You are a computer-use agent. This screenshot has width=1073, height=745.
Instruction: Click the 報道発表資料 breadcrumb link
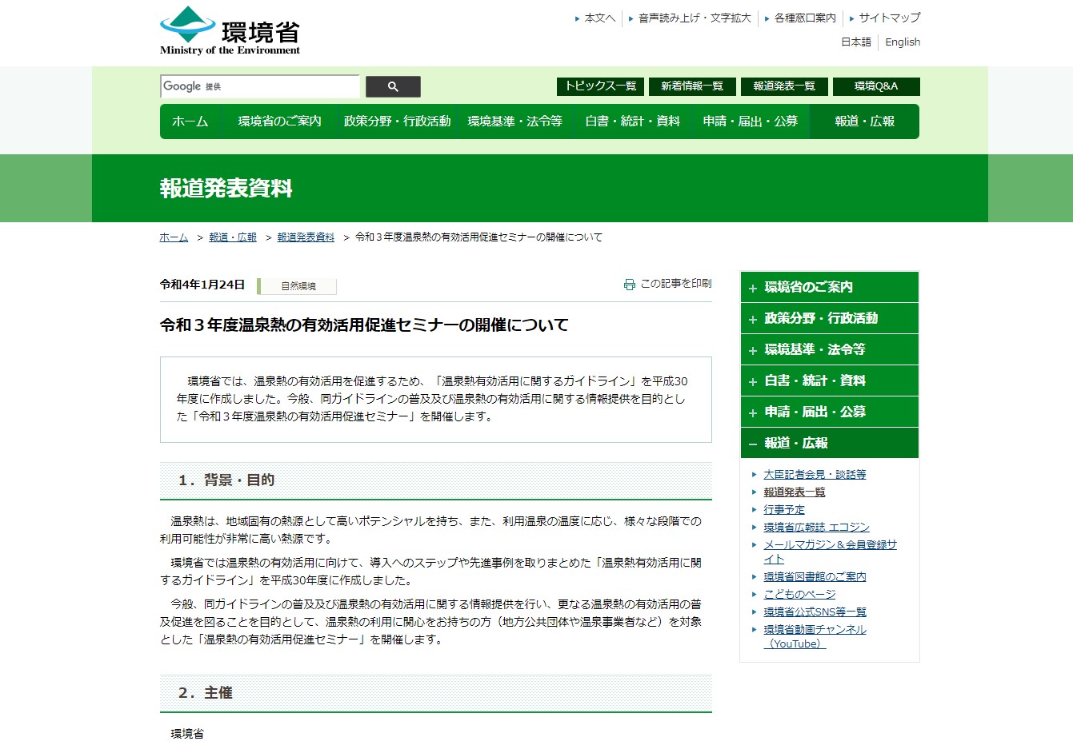[x=306, y=237]
